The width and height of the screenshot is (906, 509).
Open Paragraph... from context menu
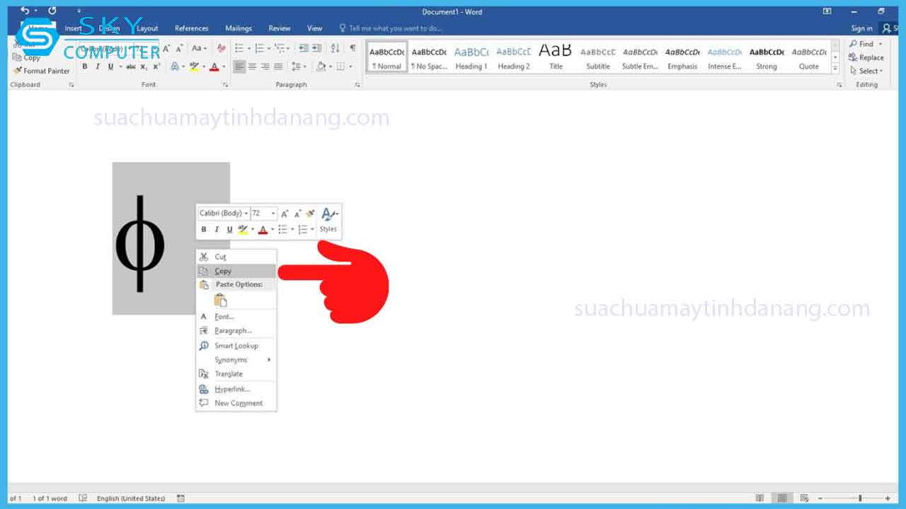pos(236,331)
